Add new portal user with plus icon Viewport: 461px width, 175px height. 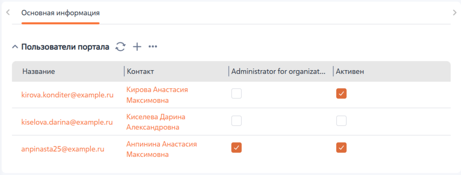tap(137, 47)
